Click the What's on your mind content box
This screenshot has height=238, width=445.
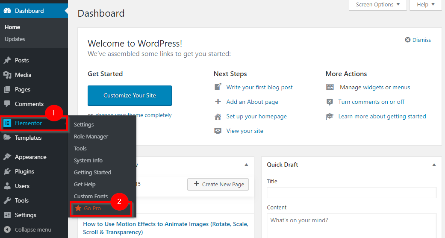coord(351,226)
